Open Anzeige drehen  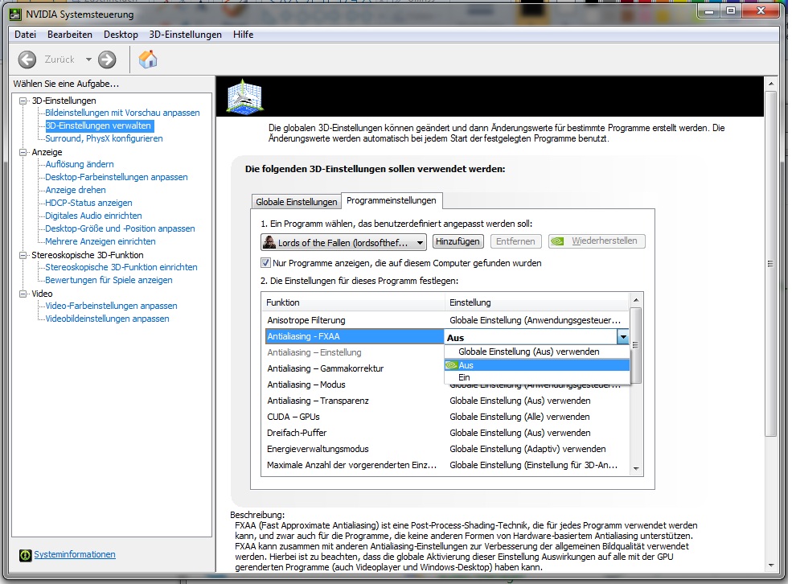coord(76,190)
